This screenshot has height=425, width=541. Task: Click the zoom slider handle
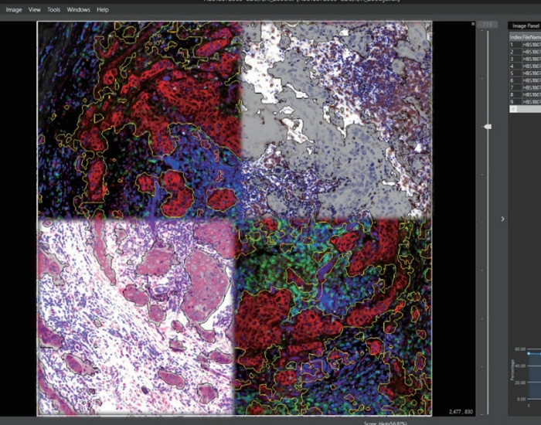point(488,127)
